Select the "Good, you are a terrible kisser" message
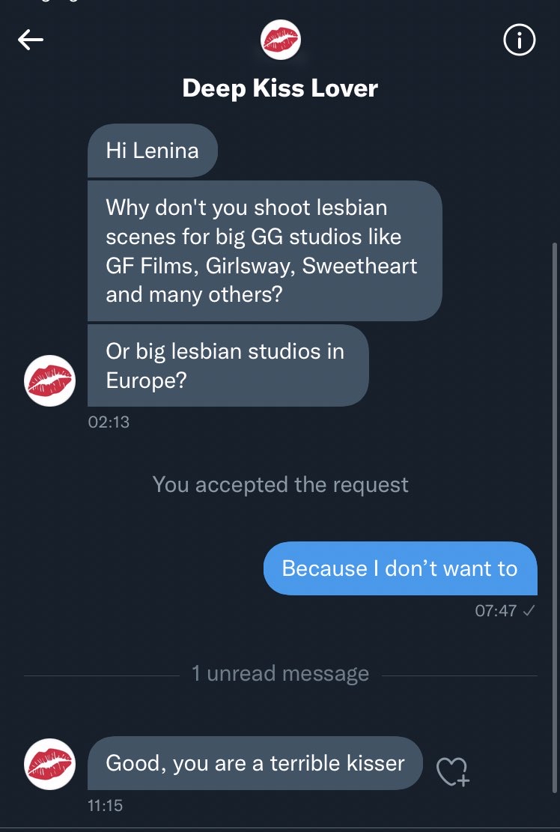Image resolution: width=560 pixels, height=832 pixels. coord(255,763)
